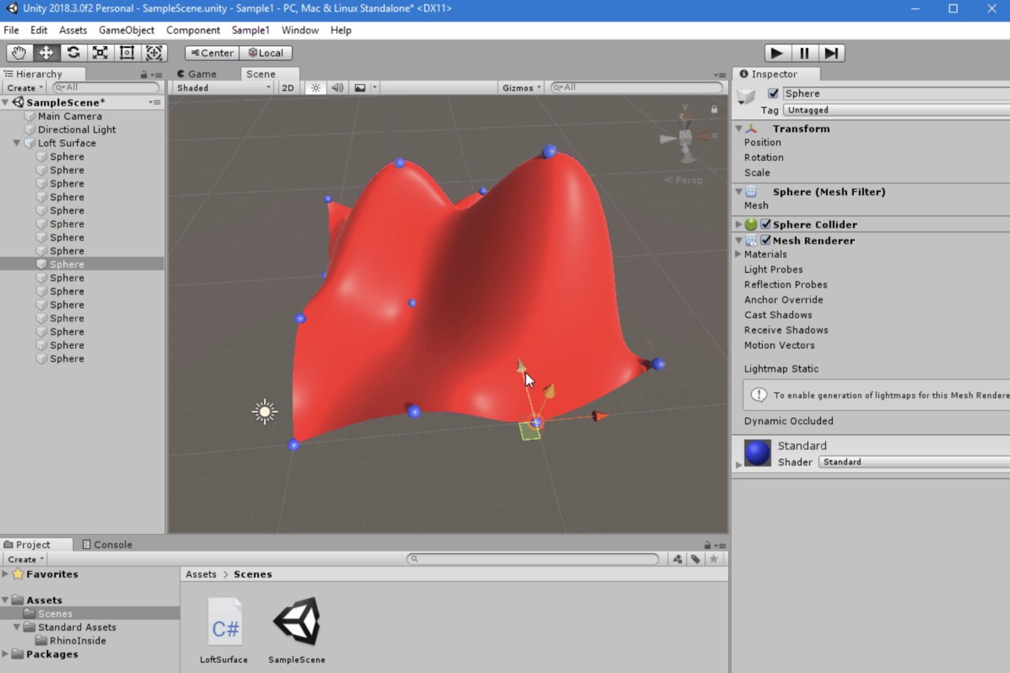This screenshot has width=1010, height=673.
Task: Click the Pause button
Action: pos(804,53)
